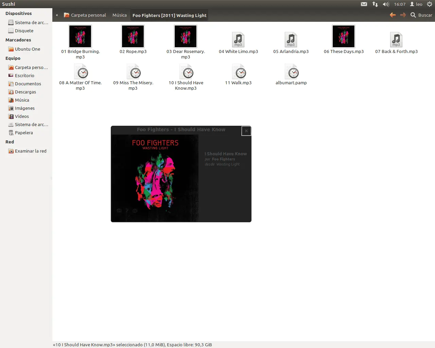This screenshot has width=435, height=348.
Task: Select the 08 A Matter Of Time.mp3 file icon
Action: click(x=81, y=71)
